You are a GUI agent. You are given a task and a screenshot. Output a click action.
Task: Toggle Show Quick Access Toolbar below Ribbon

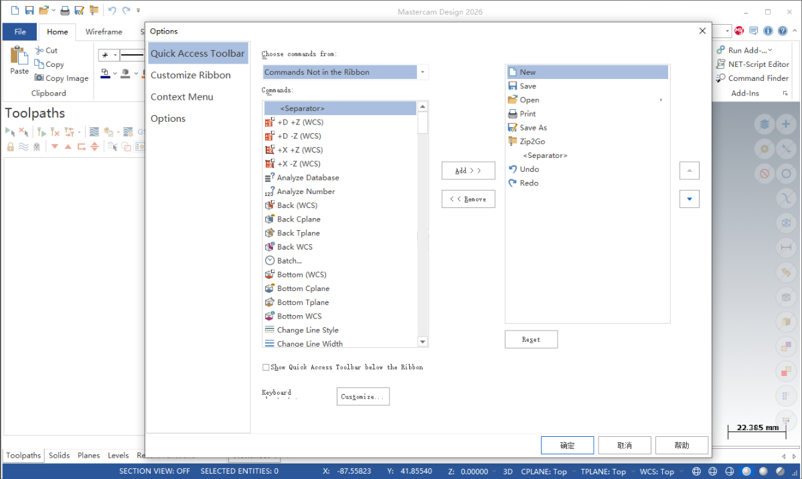[x=266, y=367]
